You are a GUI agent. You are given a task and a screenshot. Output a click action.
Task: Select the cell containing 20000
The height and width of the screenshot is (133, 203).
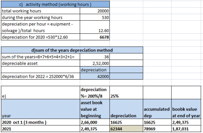click(95, 11)
